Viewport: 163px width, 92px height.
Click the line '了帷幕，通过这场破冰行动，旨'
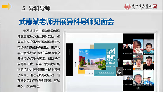tap(39, 75)
